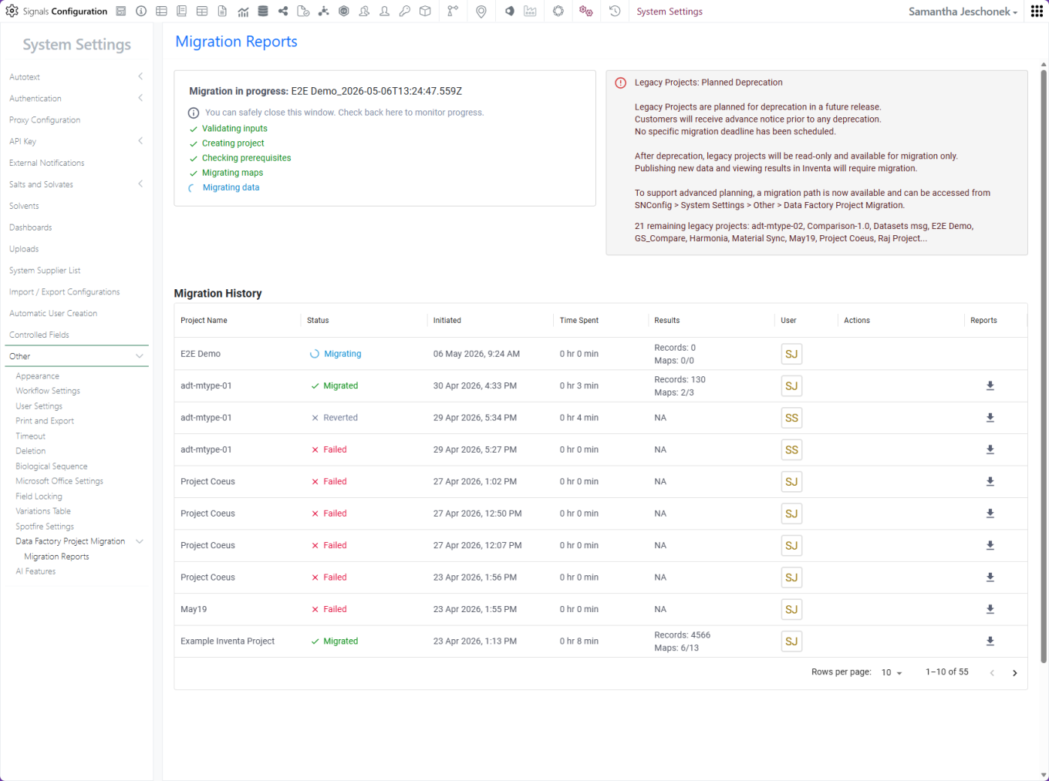The image size is (1049, 781).
Task: Collapse the Other section chevron
Action: pyautogui.click(x=140, y=356)
